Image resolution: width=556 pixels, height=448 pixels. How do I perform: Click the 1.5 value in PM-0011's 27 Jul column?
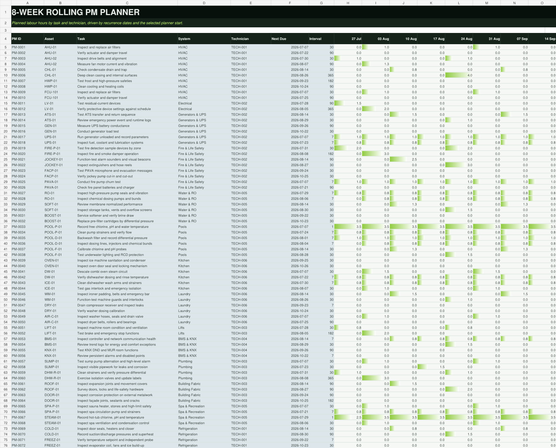tap(348, 103)
